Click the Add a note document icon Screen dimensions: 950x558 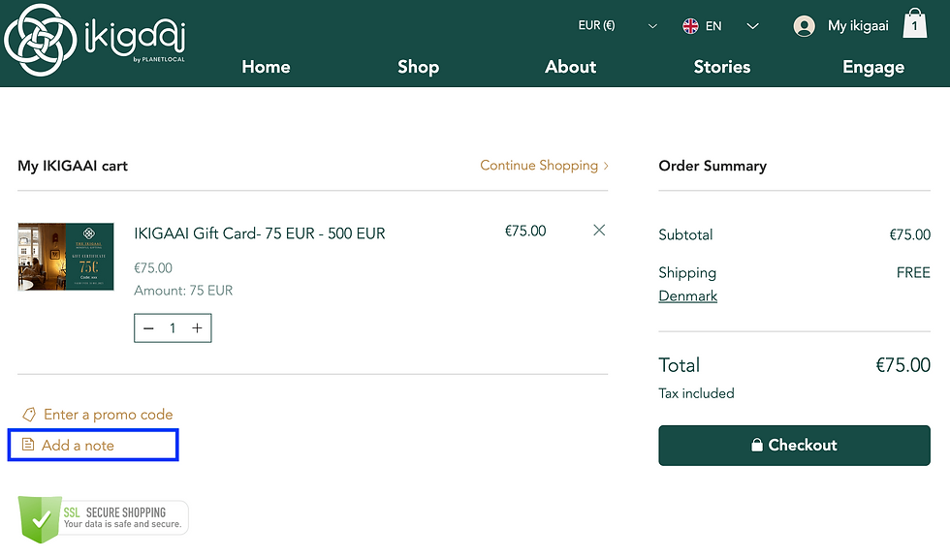click(28, 445)
